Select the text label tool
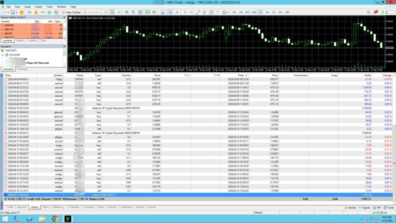The height and width of the screenshot is (223, 396). 218,12
